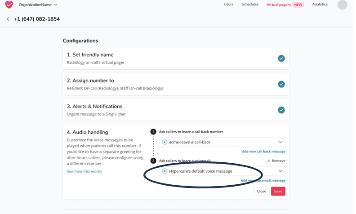This screenshot has width=356, height=214.
Task: Click checkmark for Set friendly name
Action: 281,58
